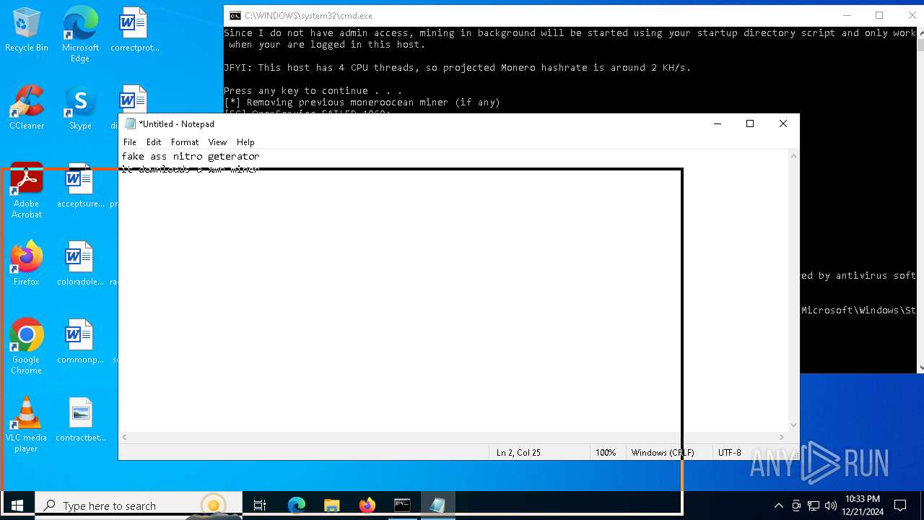Click Notepad horizontal scrollbar left arrow

tap(124, 437)
